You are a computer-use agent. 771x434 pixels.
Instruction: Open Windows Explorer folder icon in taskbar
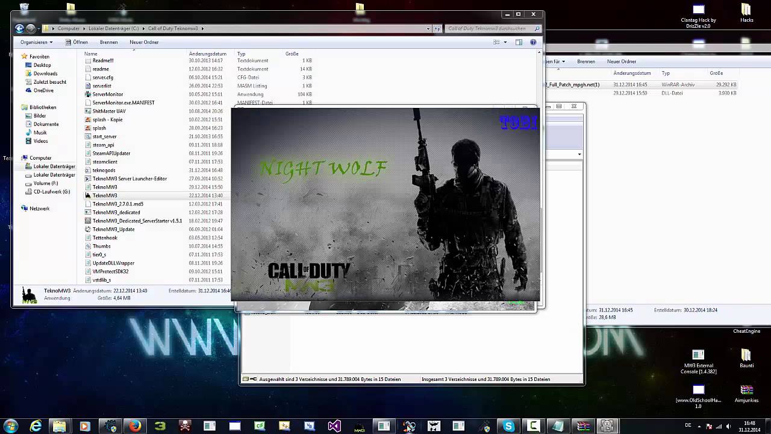pyautogui.click(x=60, y=426)
